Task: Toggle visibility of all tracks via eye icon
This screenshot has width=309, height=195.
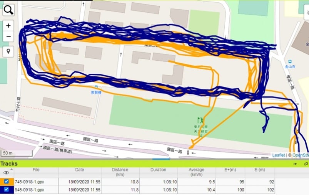Action: [6, 173]
